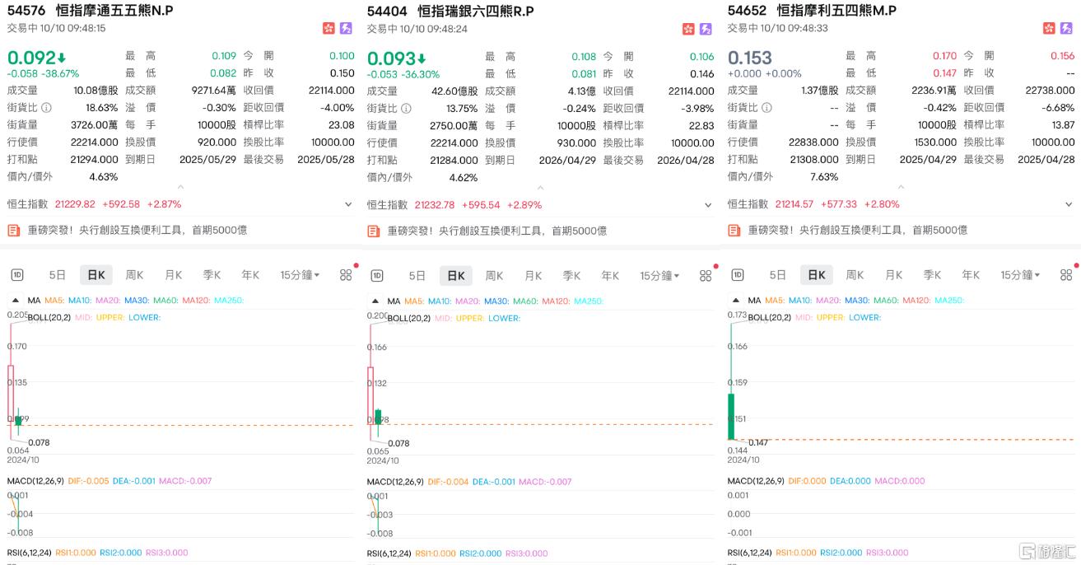Click the news document icon under 54576
1081x565 pixels.
[x=14, y=231]
